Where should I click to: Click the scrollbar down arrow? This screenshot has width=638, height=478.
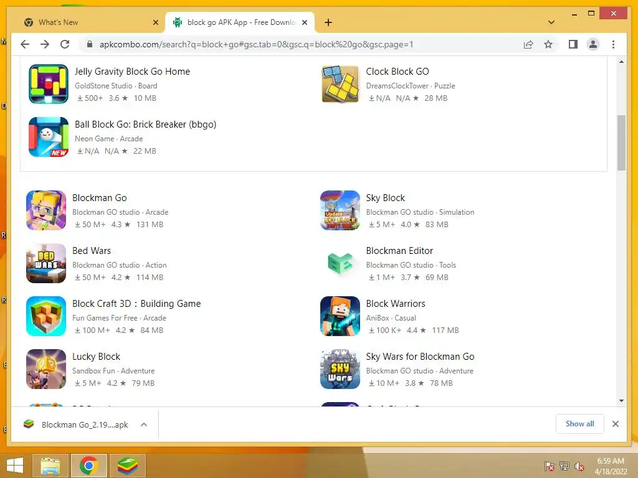pos(621,401)
